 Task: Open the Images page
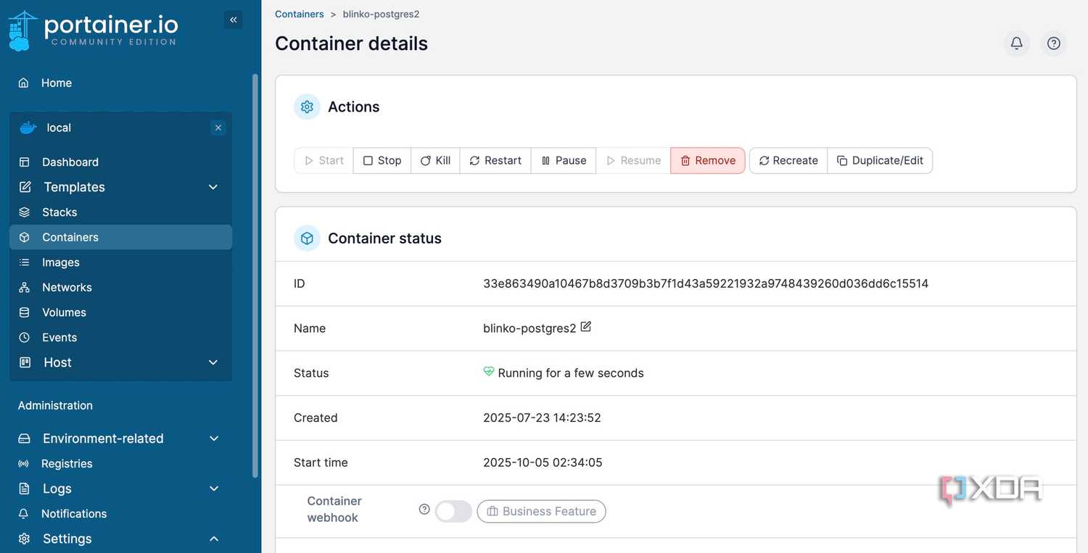(x=120, y=262)
